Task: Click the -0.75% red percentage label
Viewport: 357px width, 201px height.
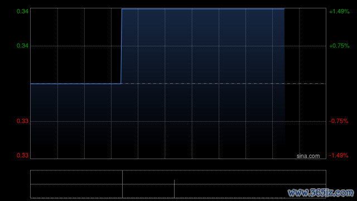Action: [x=339, y=121]
